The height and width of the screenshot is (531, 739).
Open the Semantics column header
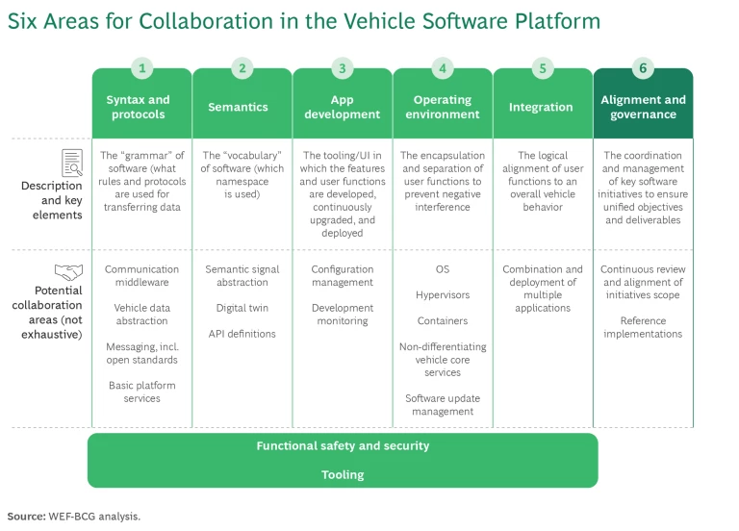coord(238,107)
